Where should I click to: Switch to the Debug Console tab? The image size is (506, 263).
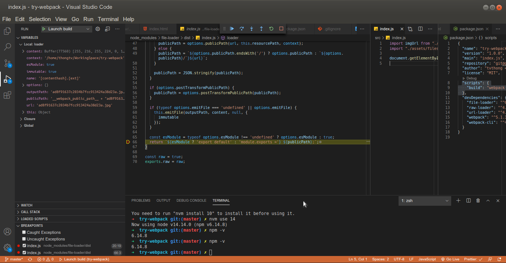tap(191, 201)
